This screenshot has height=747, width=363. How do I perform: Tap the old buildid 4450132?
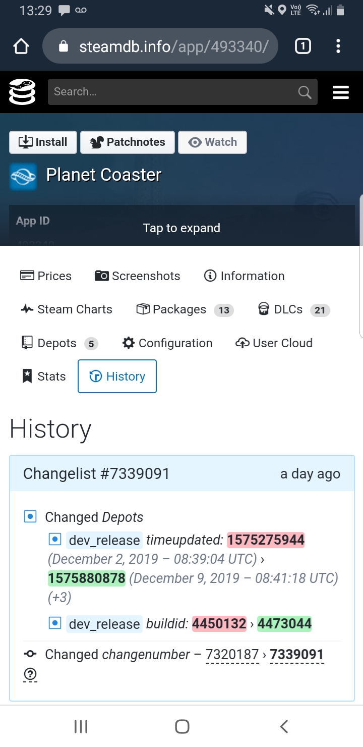click(x=219, y=624)
